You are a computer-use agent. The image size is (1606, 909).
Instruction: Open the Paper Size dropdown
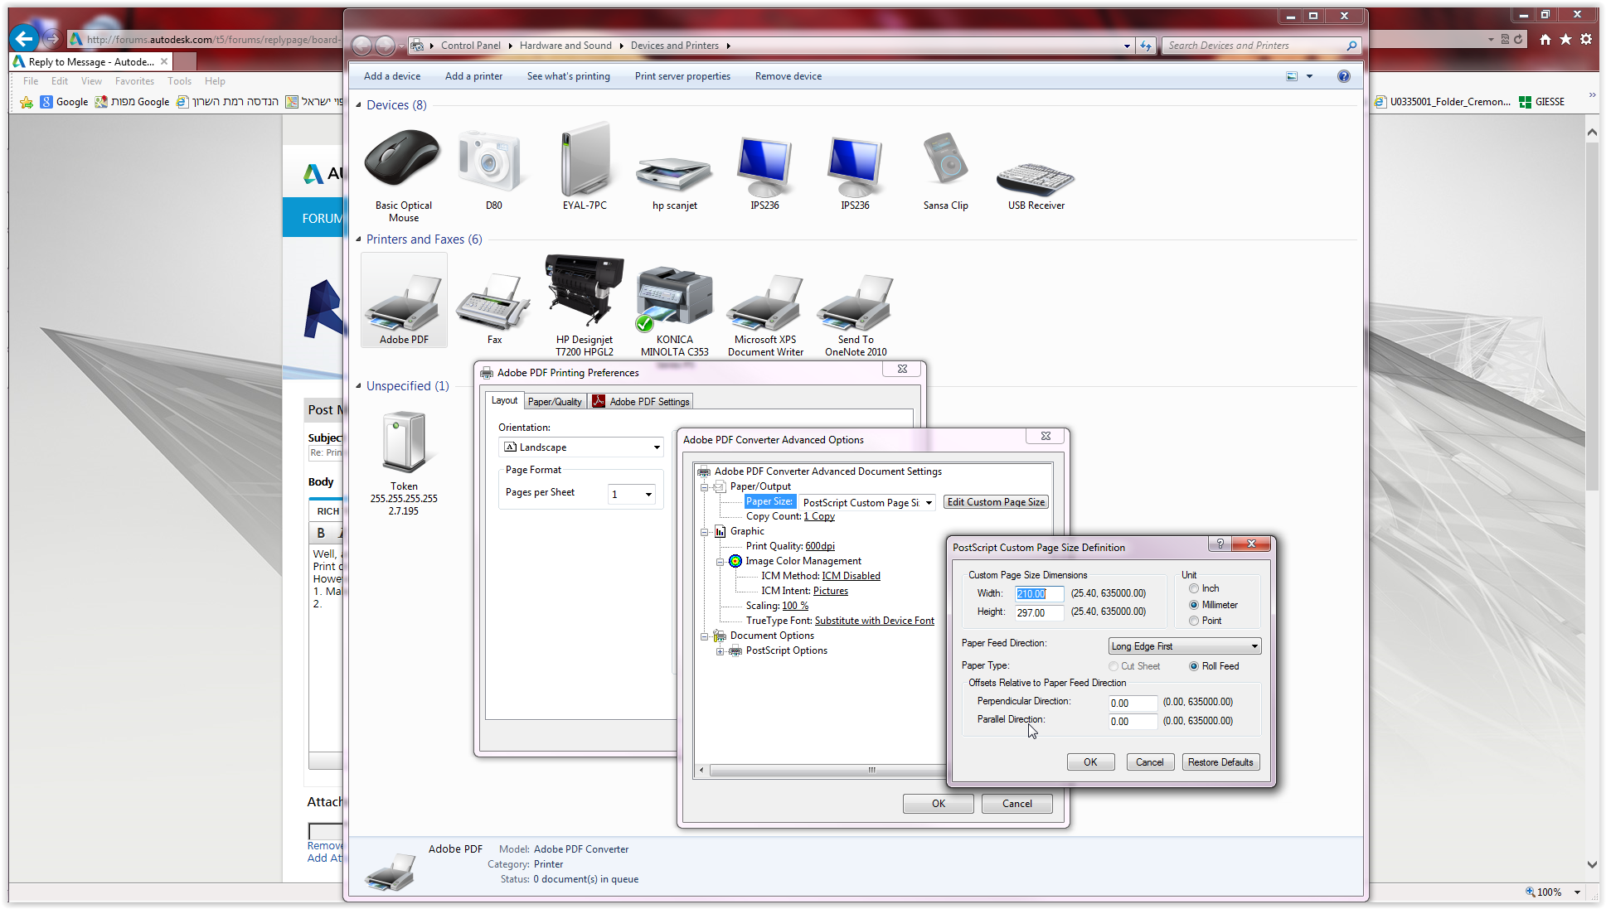(867, 502)
